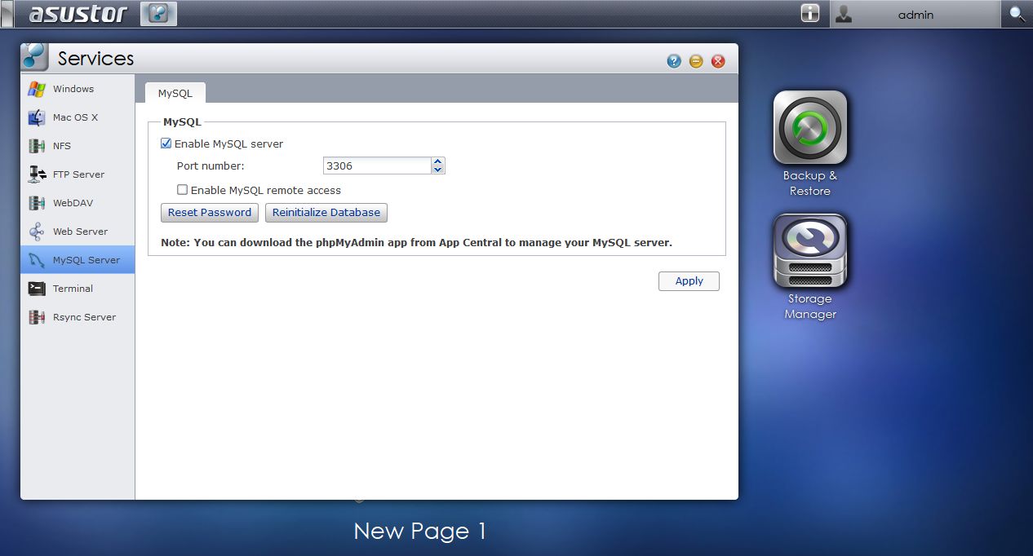The height and width of the screenshot is (556, 1033).
Task: Click the MySQL Server label in sidebar
Action: 86,260
